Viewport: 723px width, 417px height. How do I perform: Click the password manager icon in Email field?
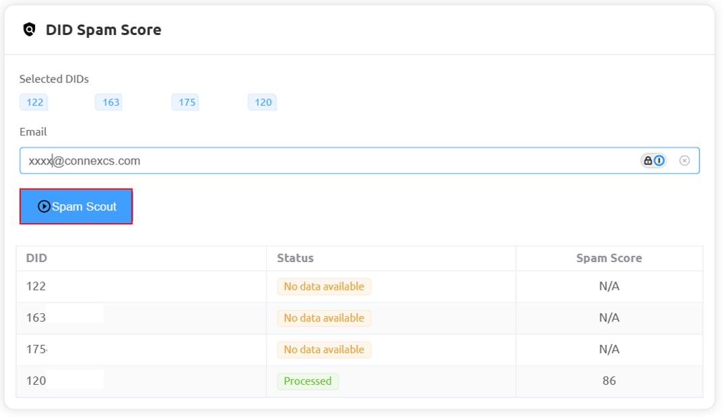click(654, 160)
